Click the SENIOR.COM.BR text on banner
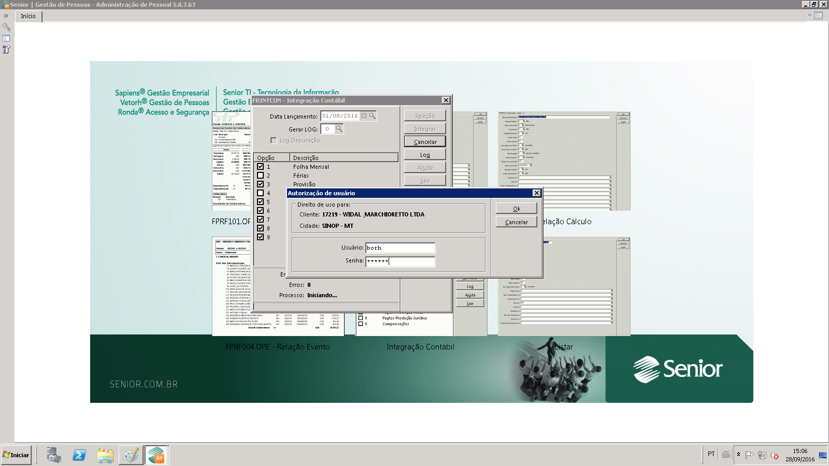 click(144, 384)
